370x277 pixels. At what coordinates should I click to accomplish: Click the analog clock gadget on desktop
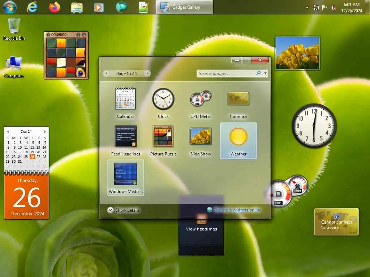[314, 126]
